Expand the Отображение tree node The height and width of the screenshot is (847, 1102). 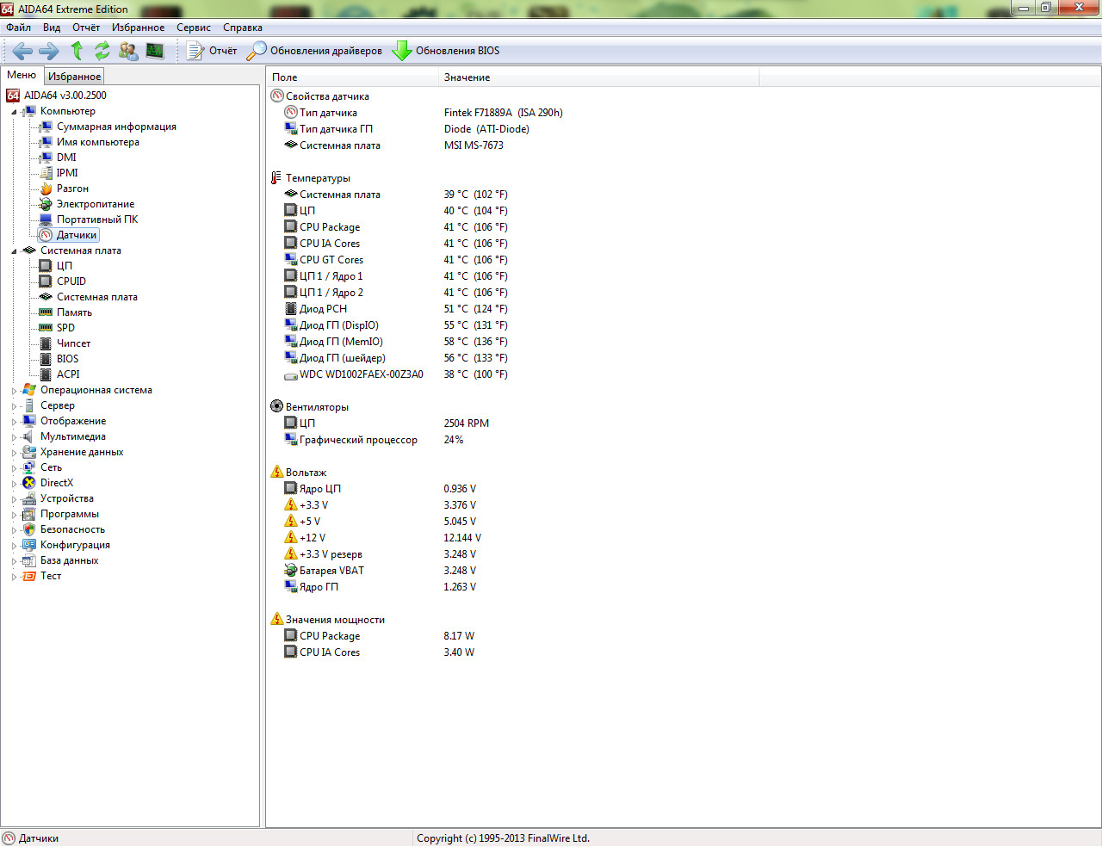point(14,422)
